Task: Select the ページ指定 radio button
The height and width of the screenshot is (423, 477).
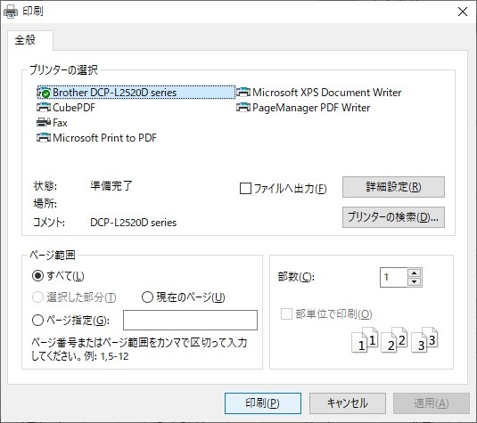Action: 37,320
